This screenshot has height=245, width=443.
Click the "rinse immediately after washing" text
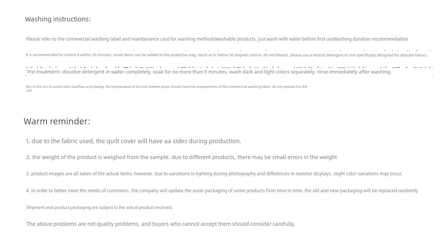tap(354, 72)
